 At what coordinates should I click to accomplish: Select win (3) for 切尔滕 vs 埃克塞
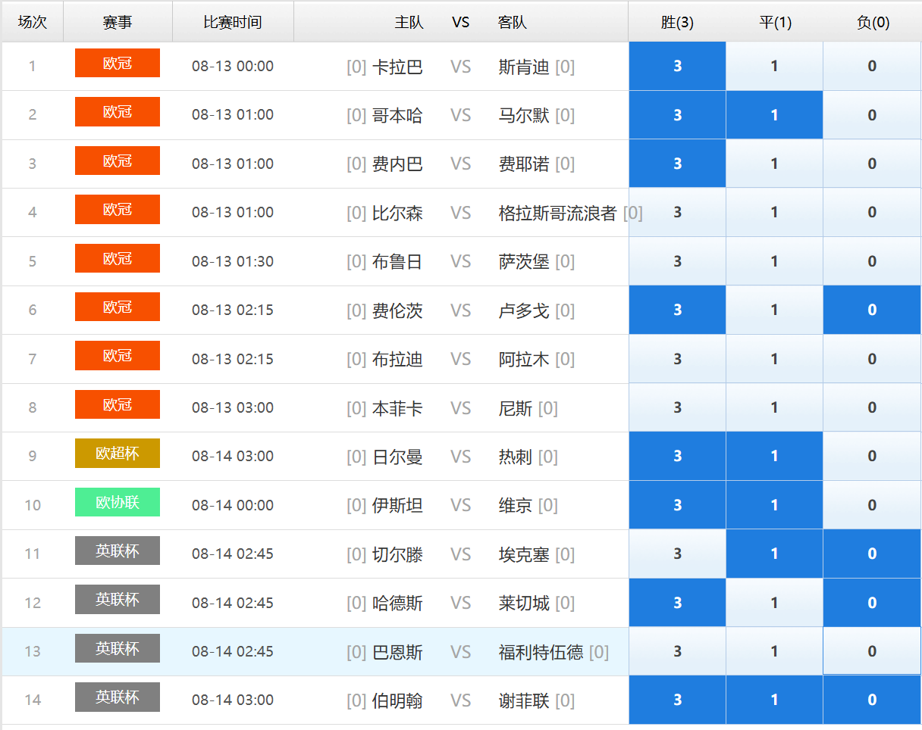pyautogui.click(x=677, y=554)
